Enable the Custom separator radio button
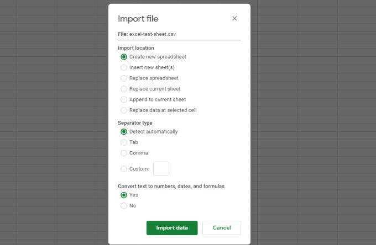376x245 pixels. (x=124, y=169)
